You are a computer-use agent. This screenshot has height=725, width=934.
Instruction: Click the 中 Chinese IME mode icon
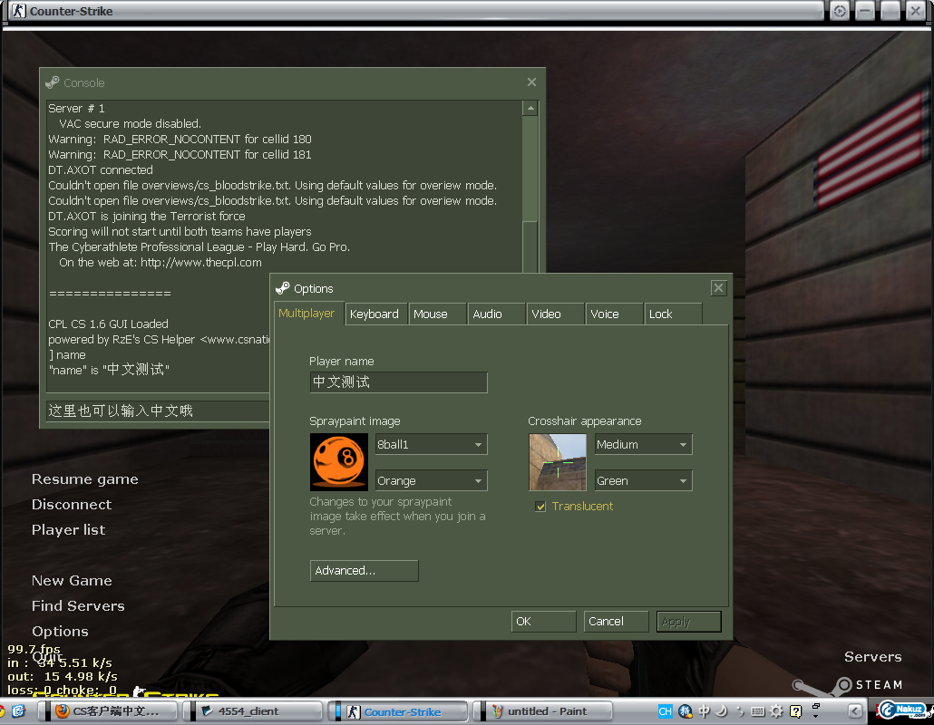click(704, 711)
